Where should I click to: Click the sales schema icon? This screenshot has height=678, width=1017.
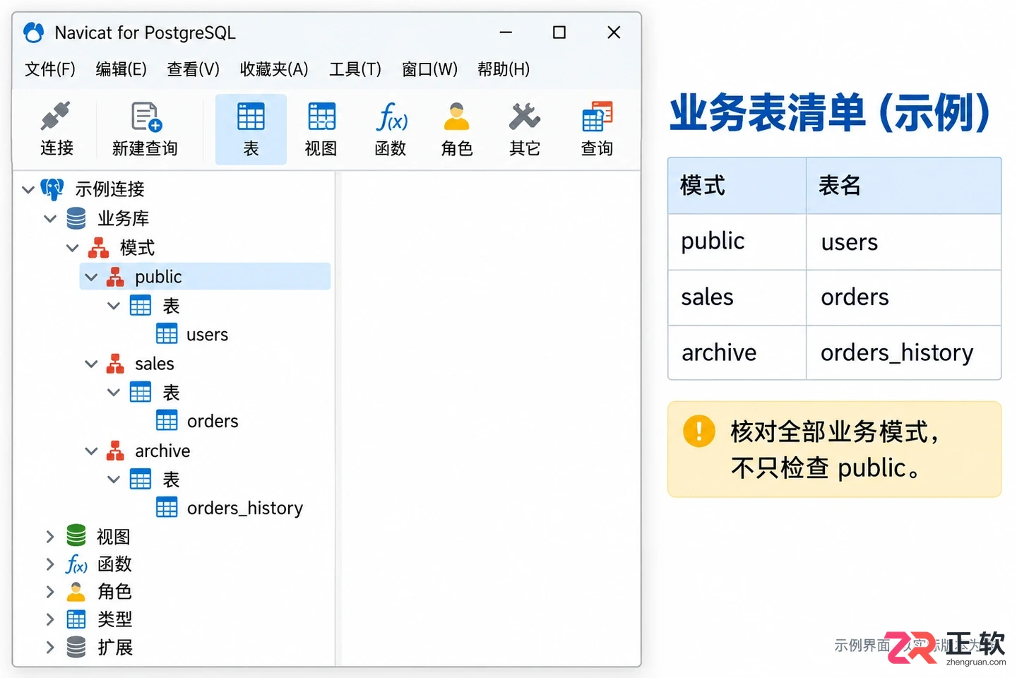click(x=115, y=364)
